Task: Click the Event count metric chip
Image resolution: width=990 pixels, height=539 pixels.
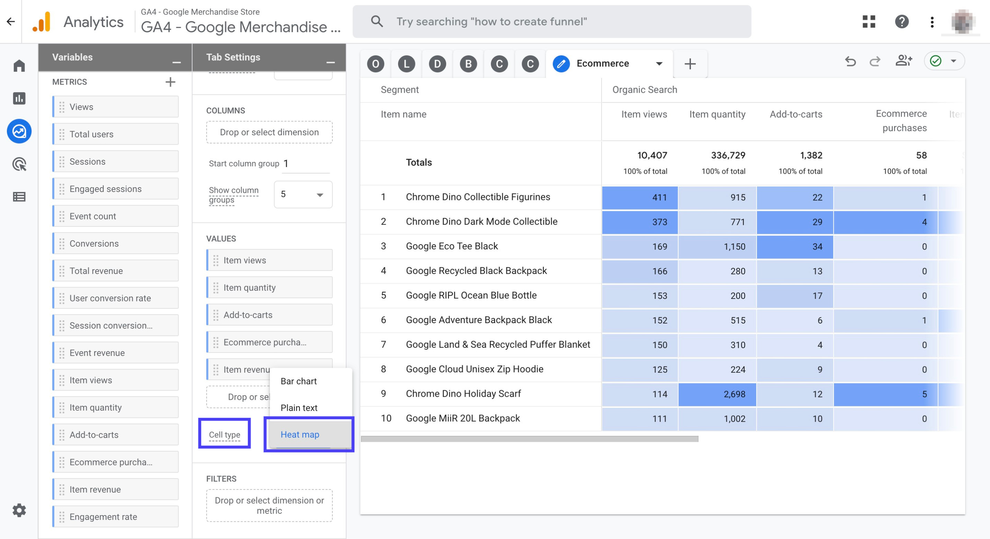Action: click(x=116, y=216)
